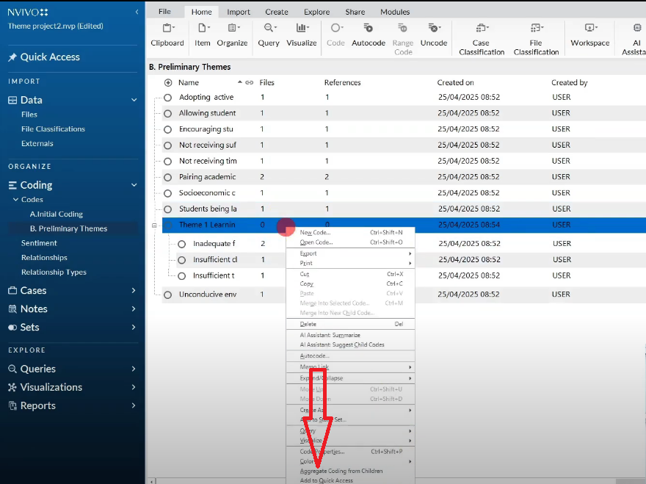Open the Visualize ribbon tool

pos(301,35)
